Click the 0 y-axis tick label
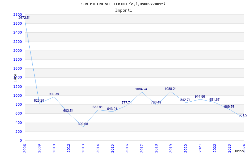 [21, 141]
